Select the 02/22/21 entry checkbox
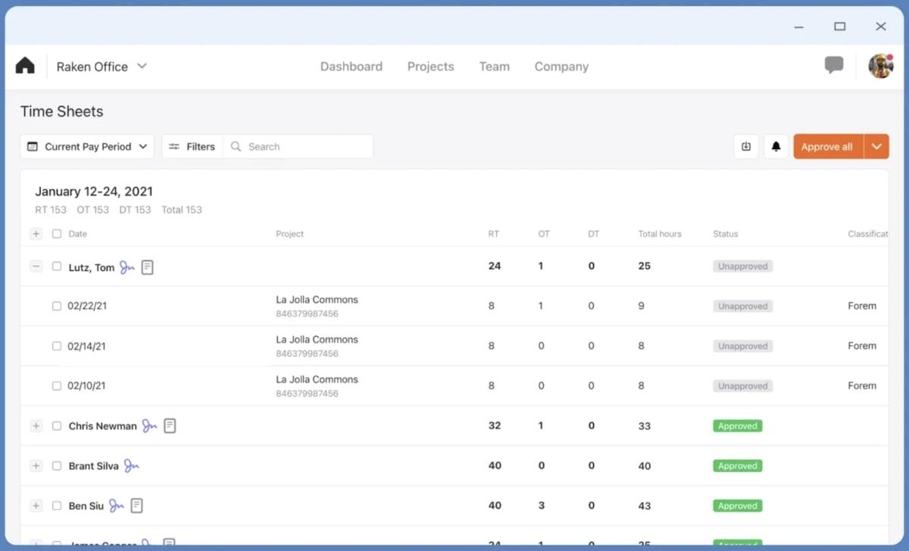This screenshot has height=551, width=909. point(57,307)
